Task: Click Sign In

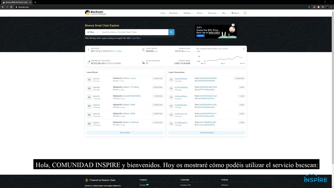Action: (x=235, y=13)
